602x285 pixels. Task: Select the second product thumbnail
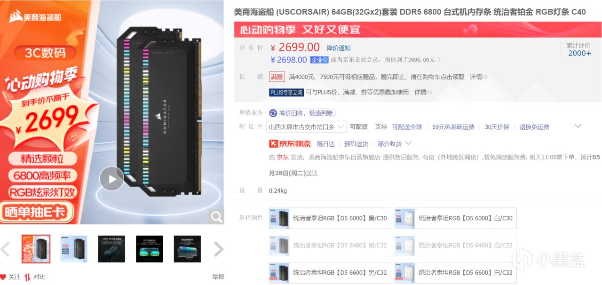(74, 249)
